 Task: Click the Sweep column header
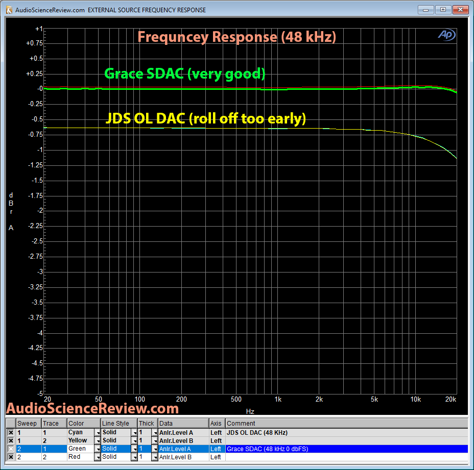[29, 424]
